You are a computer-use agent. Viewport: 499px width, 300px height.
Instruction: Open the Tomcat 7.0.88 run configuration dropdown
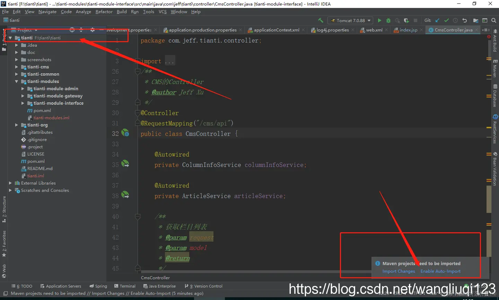click(350, 20)
